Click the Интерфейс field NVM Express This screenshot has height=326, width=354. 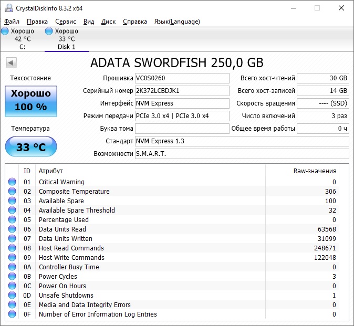click(x=182, y=103)
